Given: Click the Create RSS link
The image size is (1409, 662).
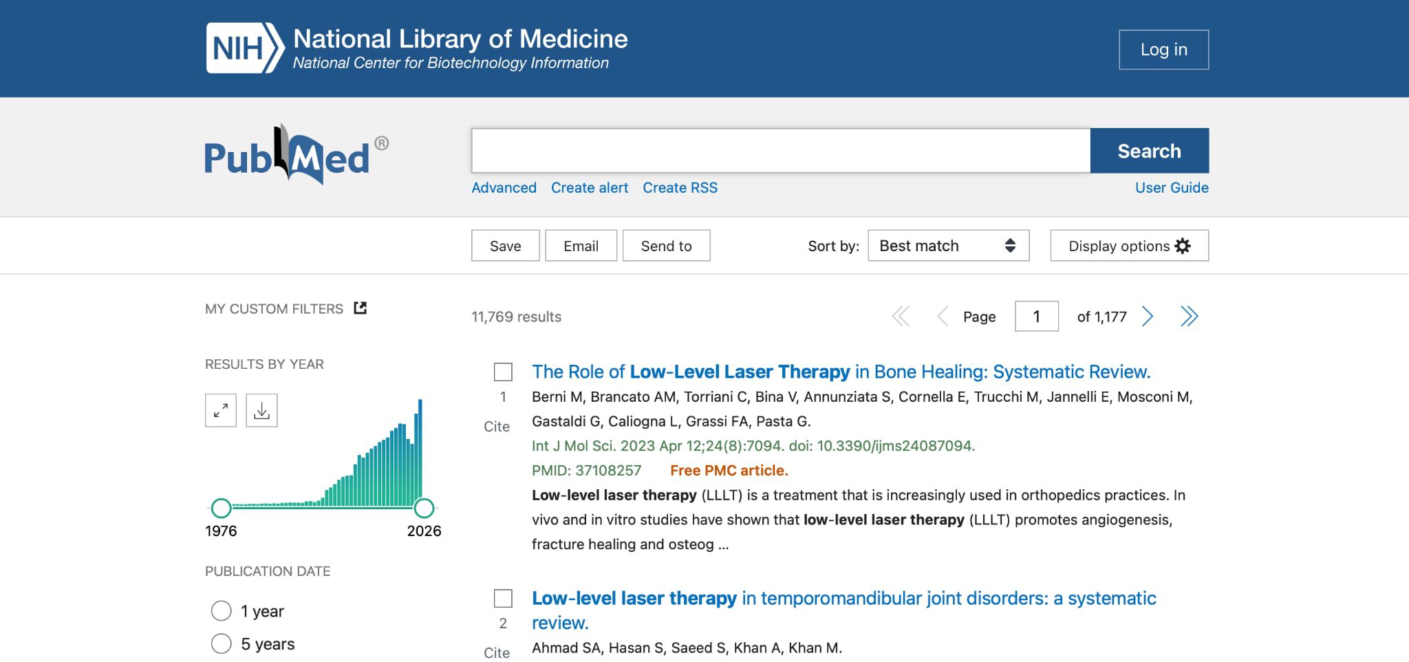Looking at the screenshot, I should point(680,188).
